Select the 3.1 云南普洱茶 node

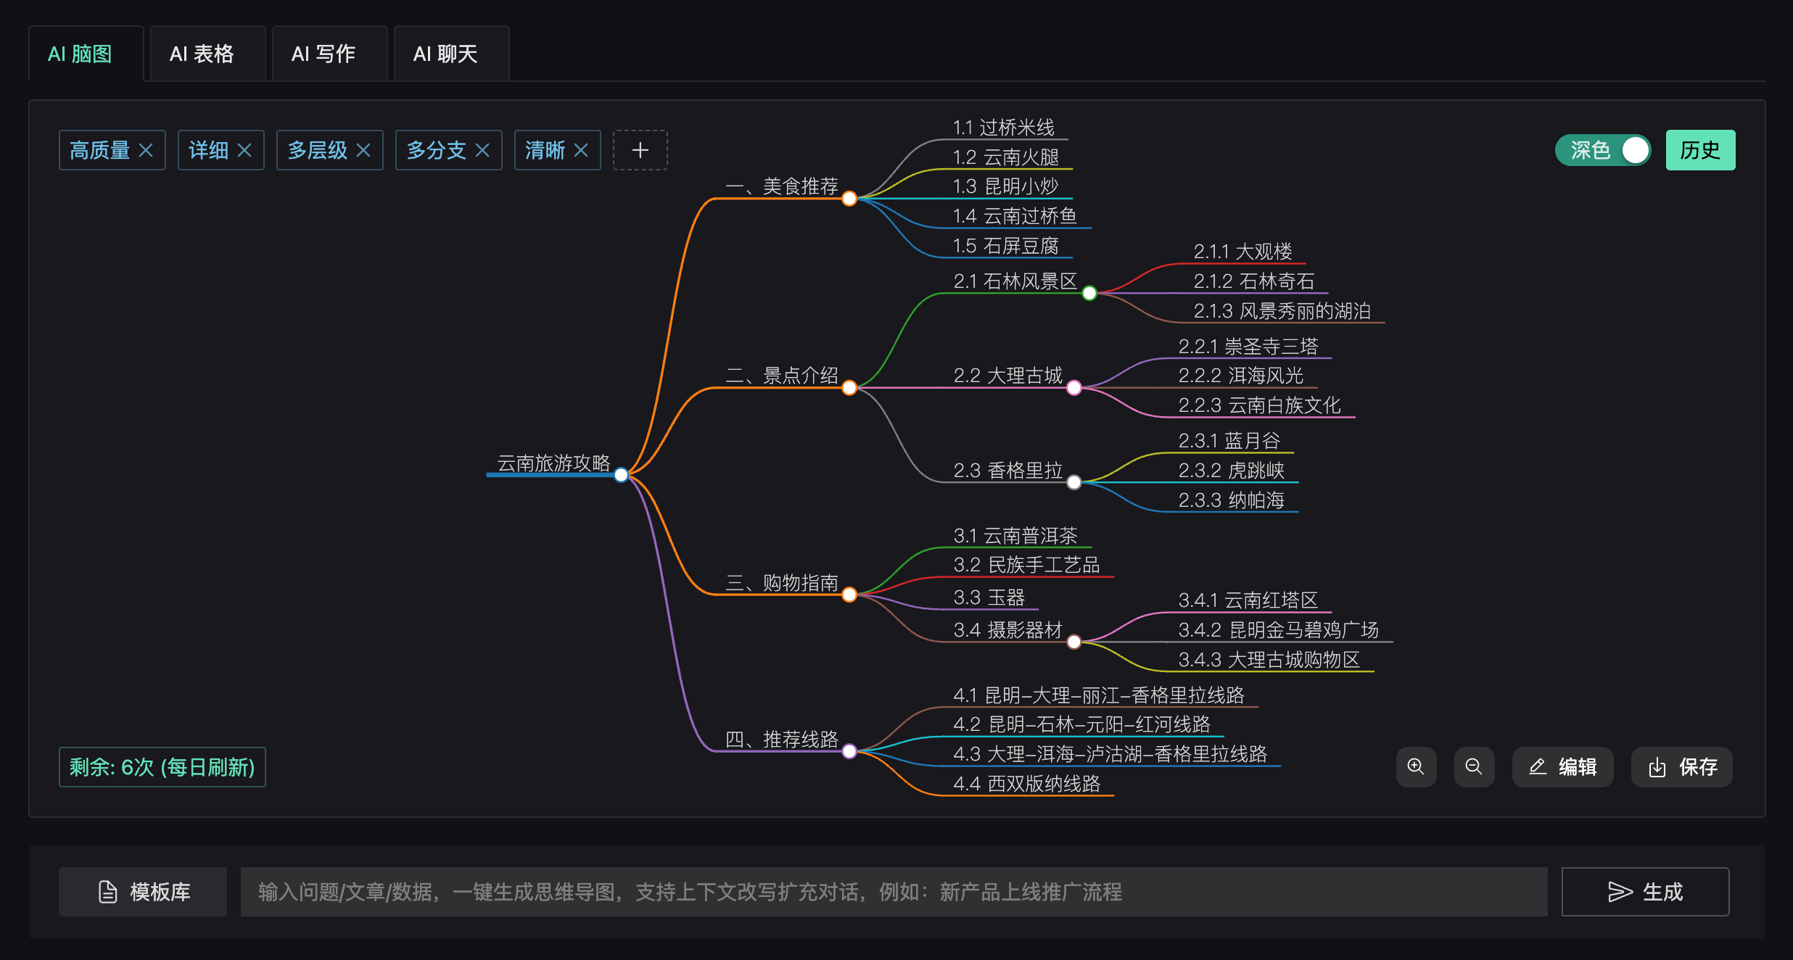[1015, 536]
